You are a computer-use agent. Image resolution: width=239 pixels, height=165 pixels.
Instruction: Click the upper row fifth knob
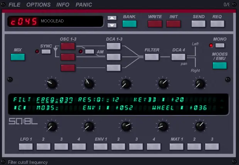(x=200, y=84)
